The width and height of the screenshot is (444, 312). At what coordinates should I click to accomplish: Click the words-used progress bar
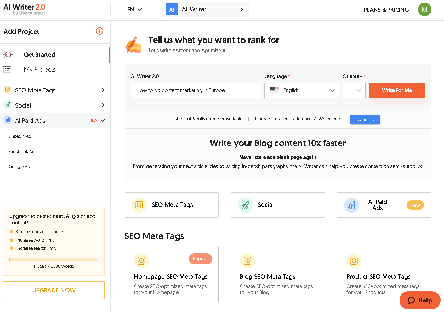pos(54,259)
